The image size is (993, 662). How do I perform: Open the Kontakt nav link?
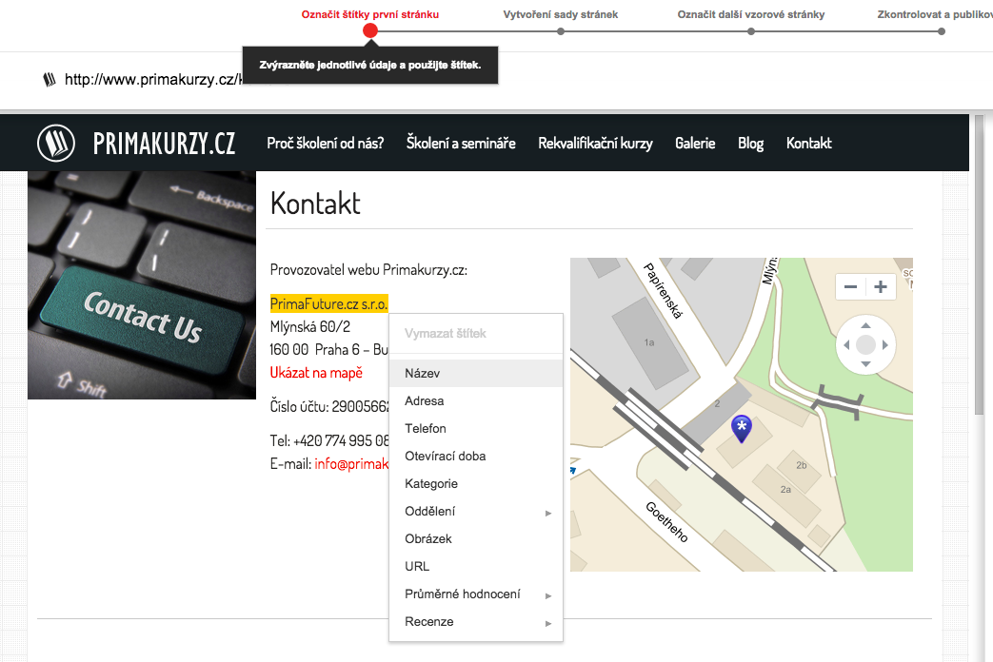point(808,143)
